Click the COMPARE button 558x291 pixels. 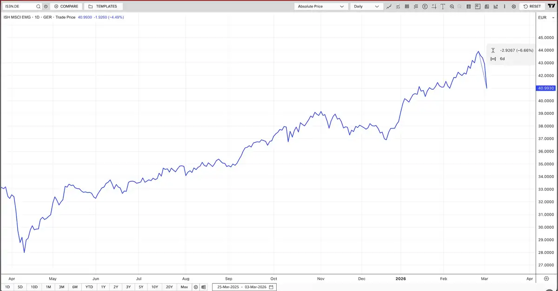(66, 7)
